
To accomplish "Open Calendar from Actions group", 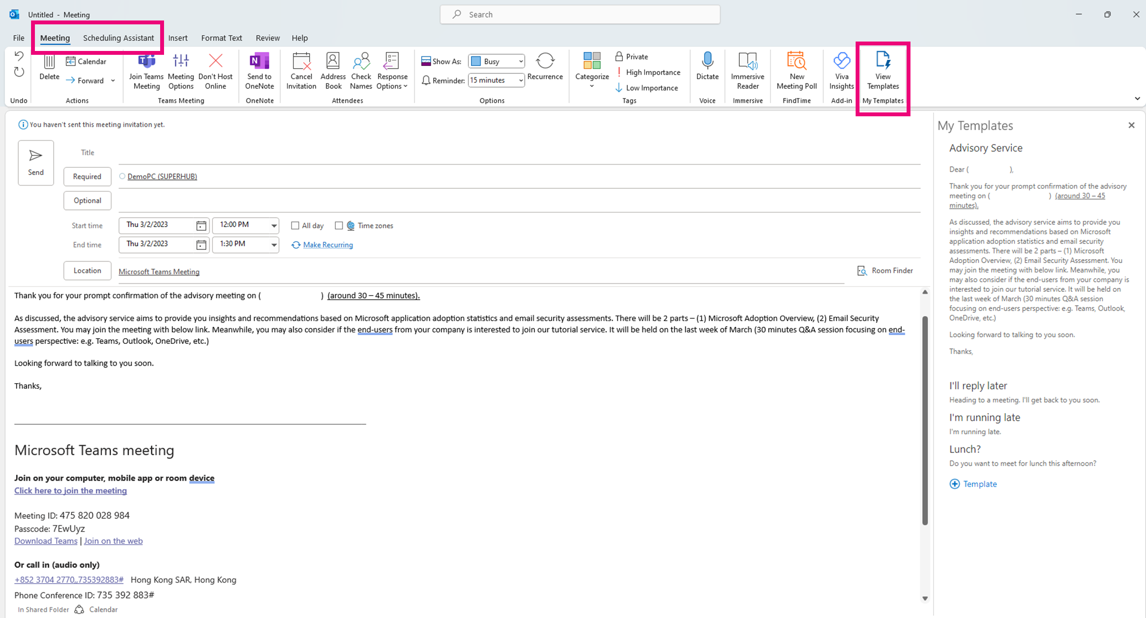I will 86,61.
